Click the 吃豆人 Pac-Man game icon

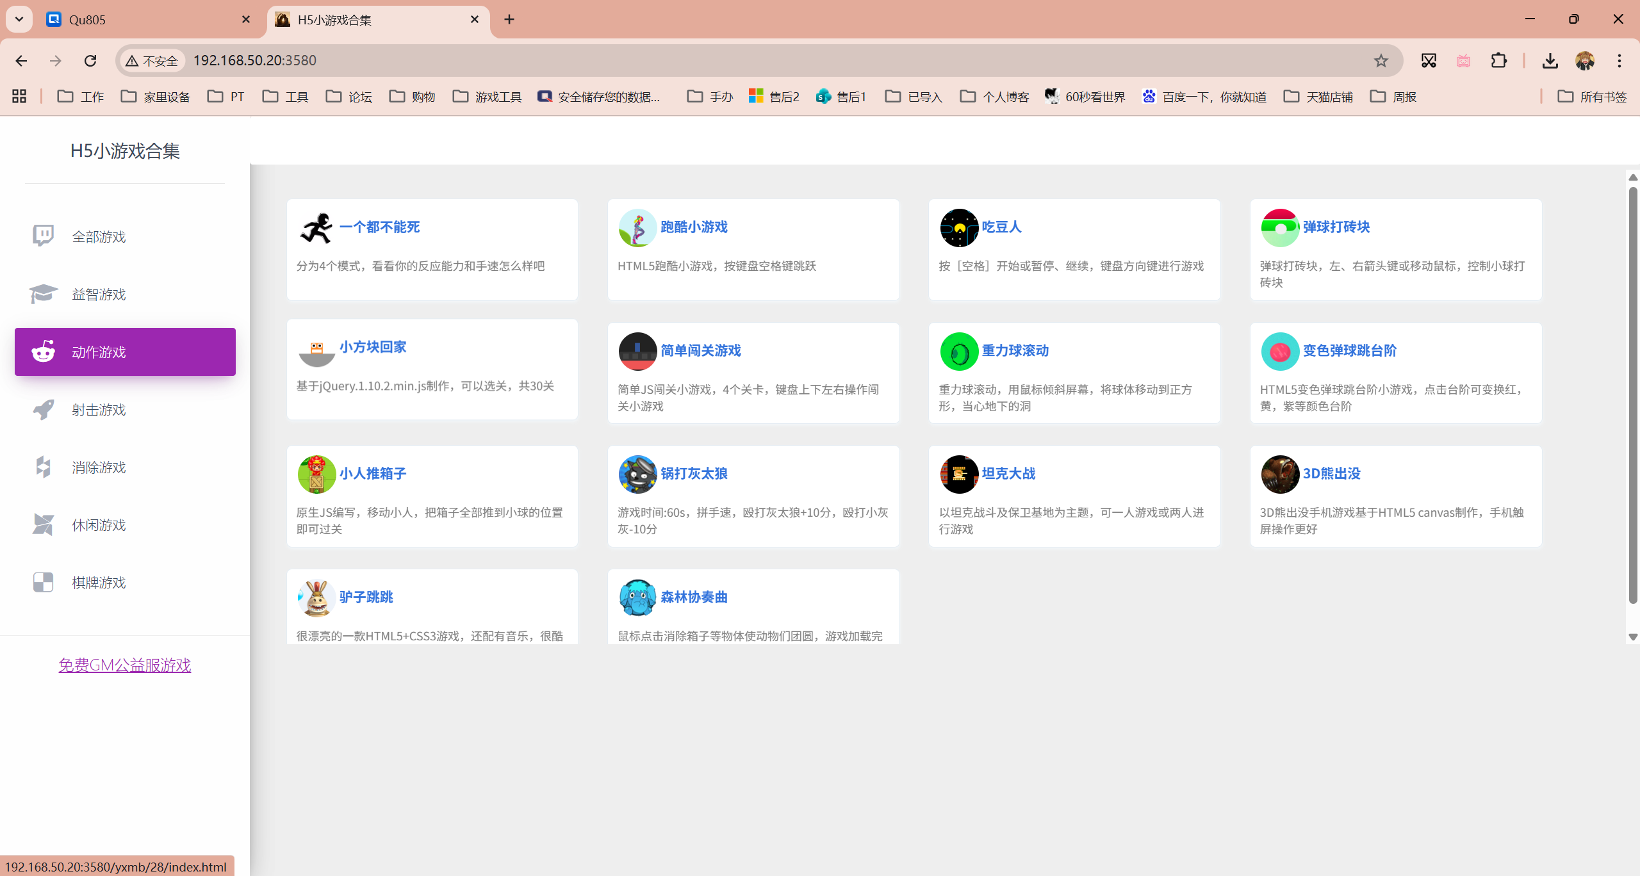(x=958, y=227)
